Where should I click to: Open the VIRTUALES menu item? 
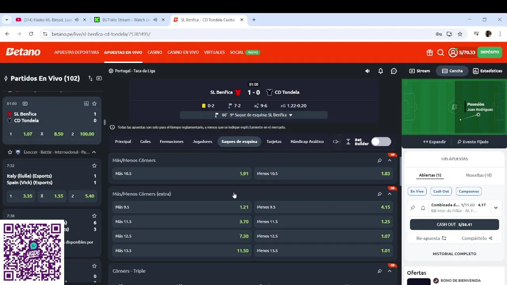[214, 52]
